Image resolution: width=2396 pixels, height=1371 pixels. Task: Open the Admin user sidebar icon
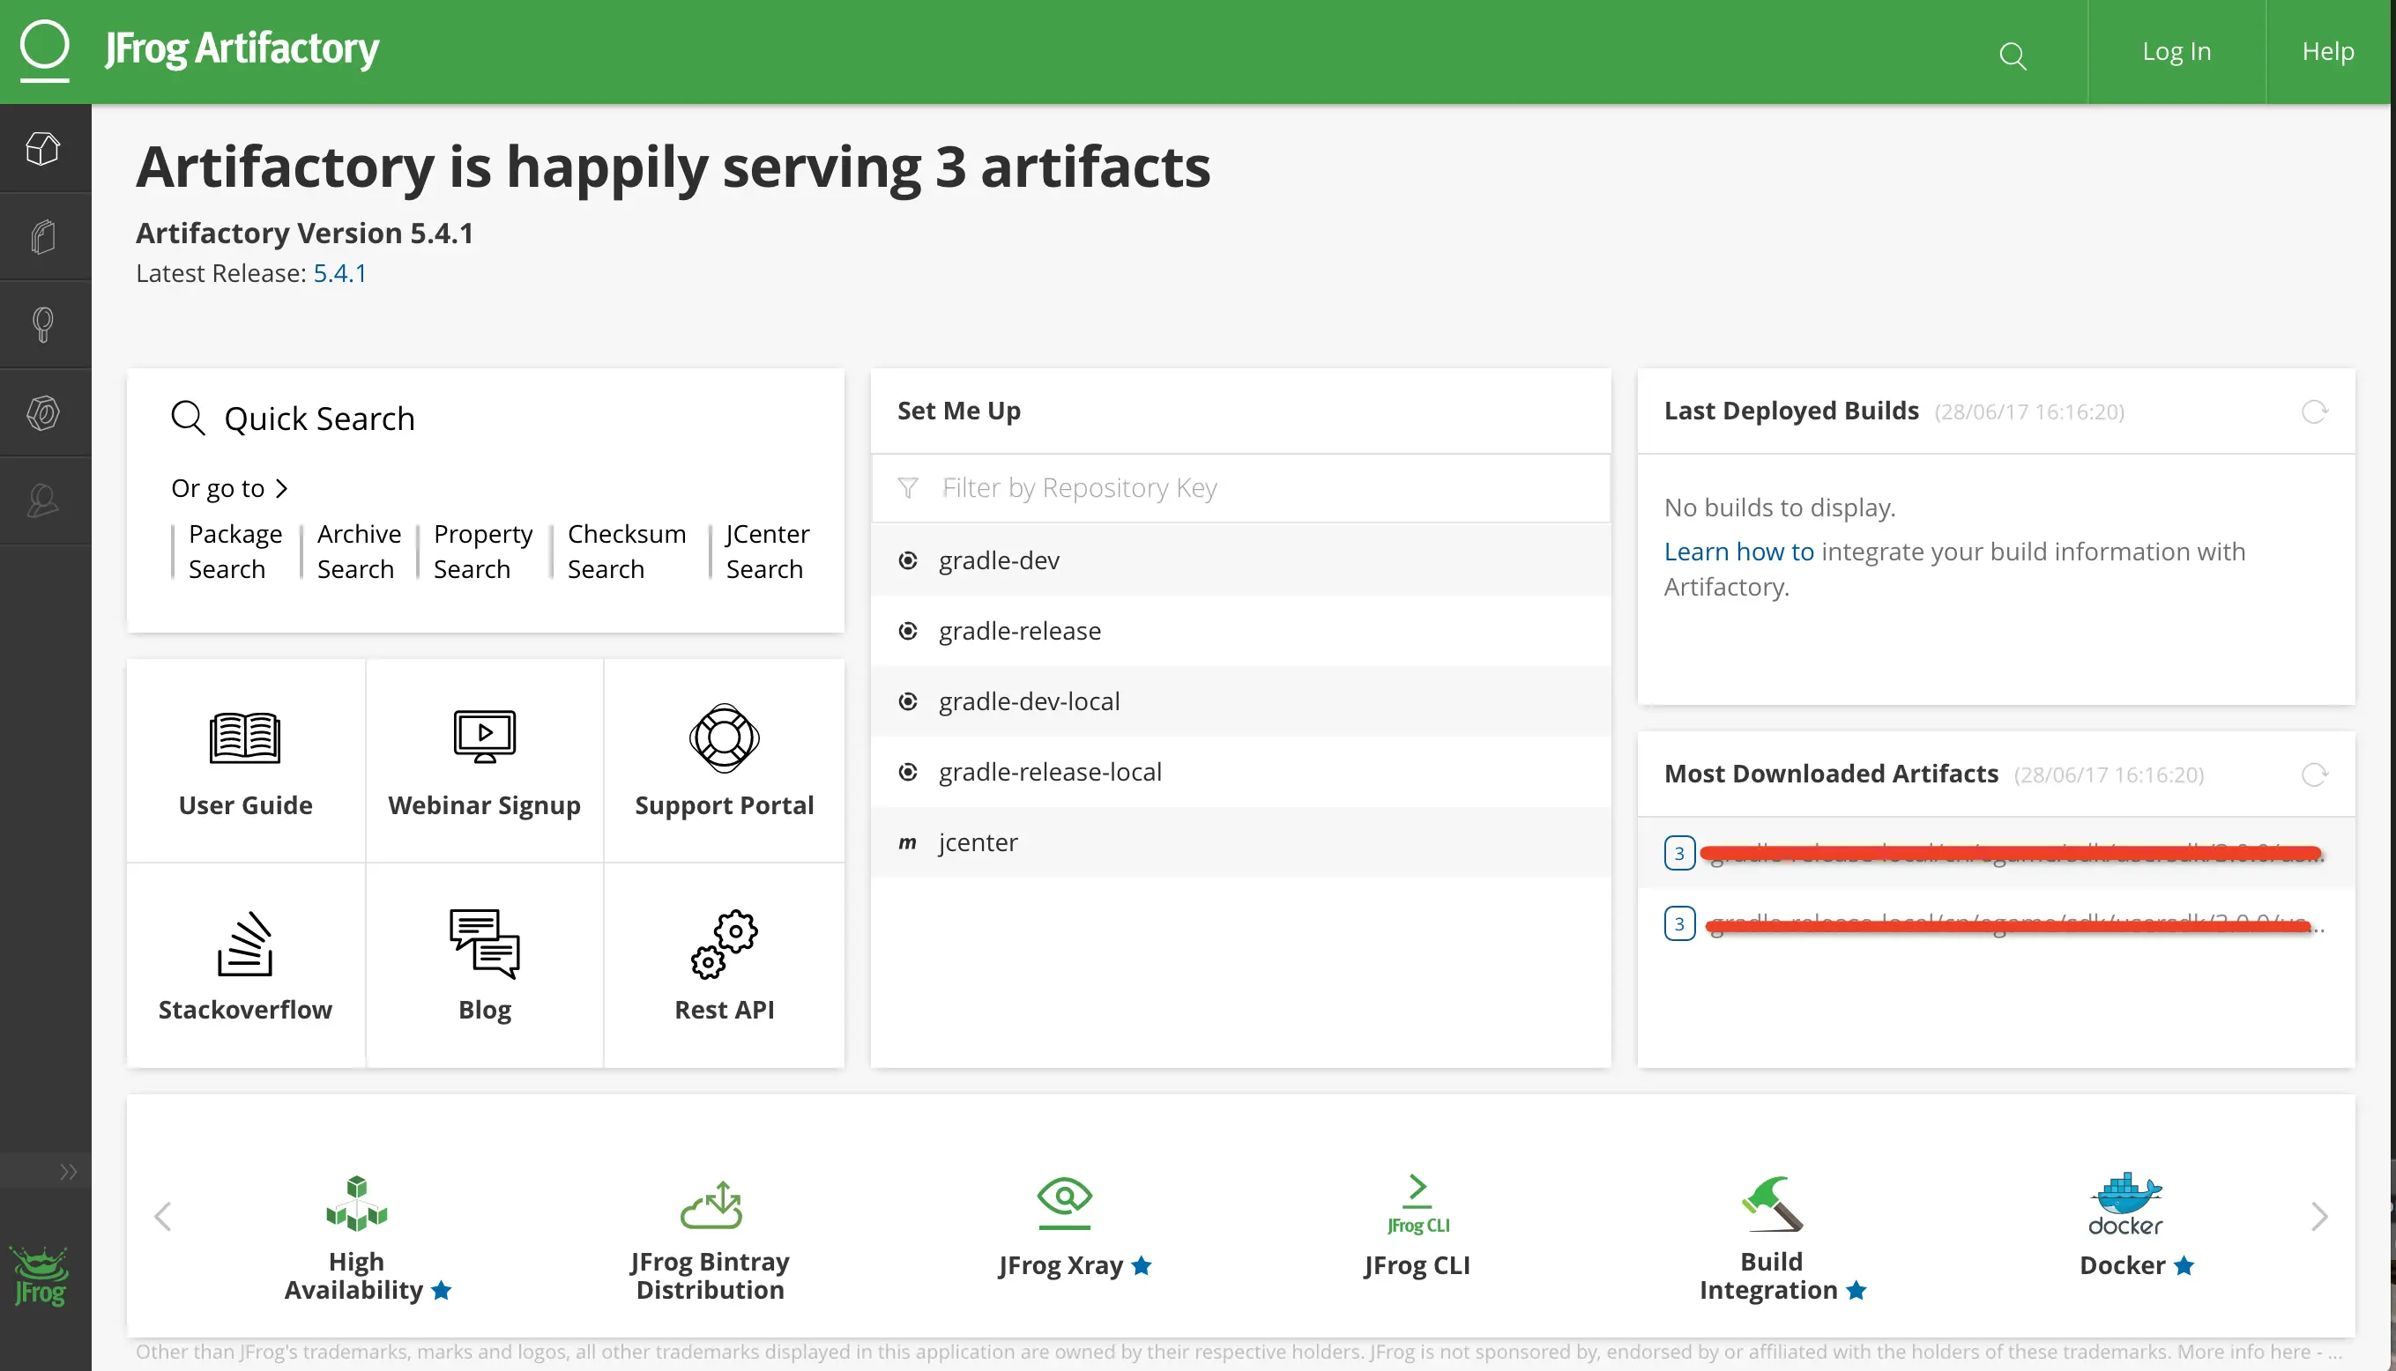tap(43, 500)
